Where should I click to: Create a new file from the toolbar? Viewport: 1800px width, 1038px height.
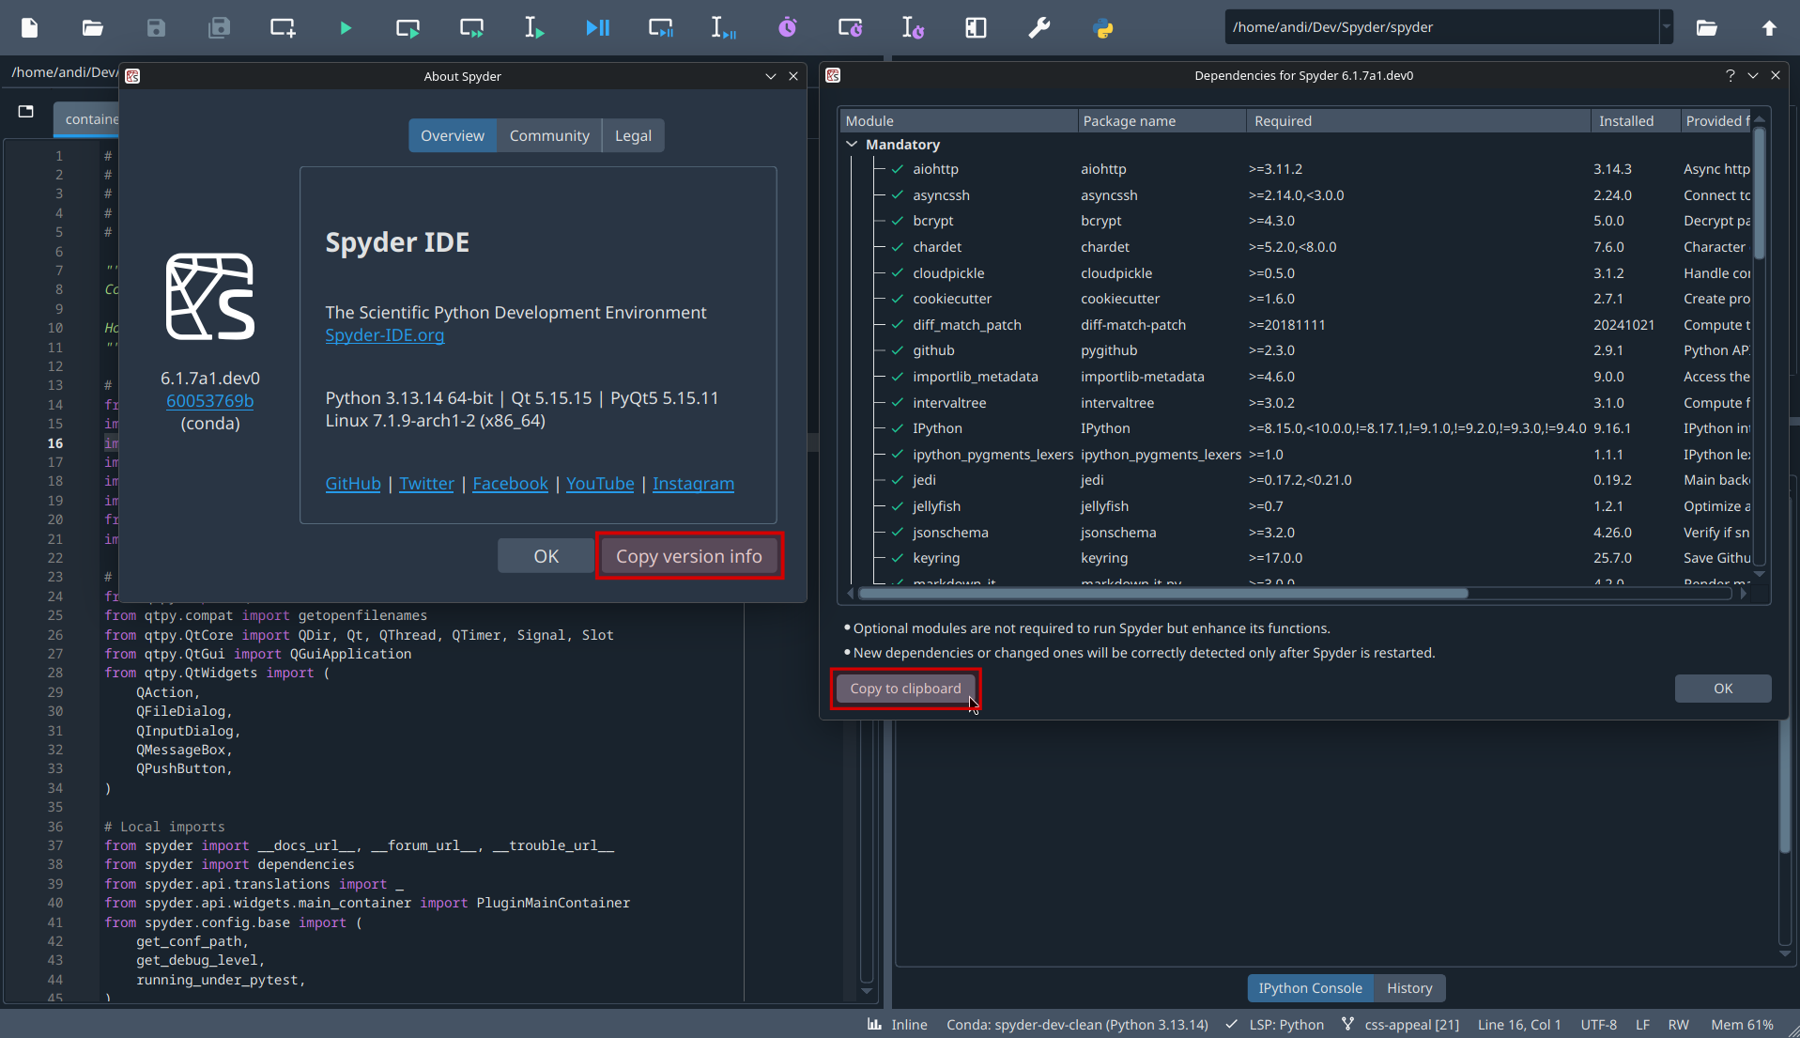(x=29, y=28)
